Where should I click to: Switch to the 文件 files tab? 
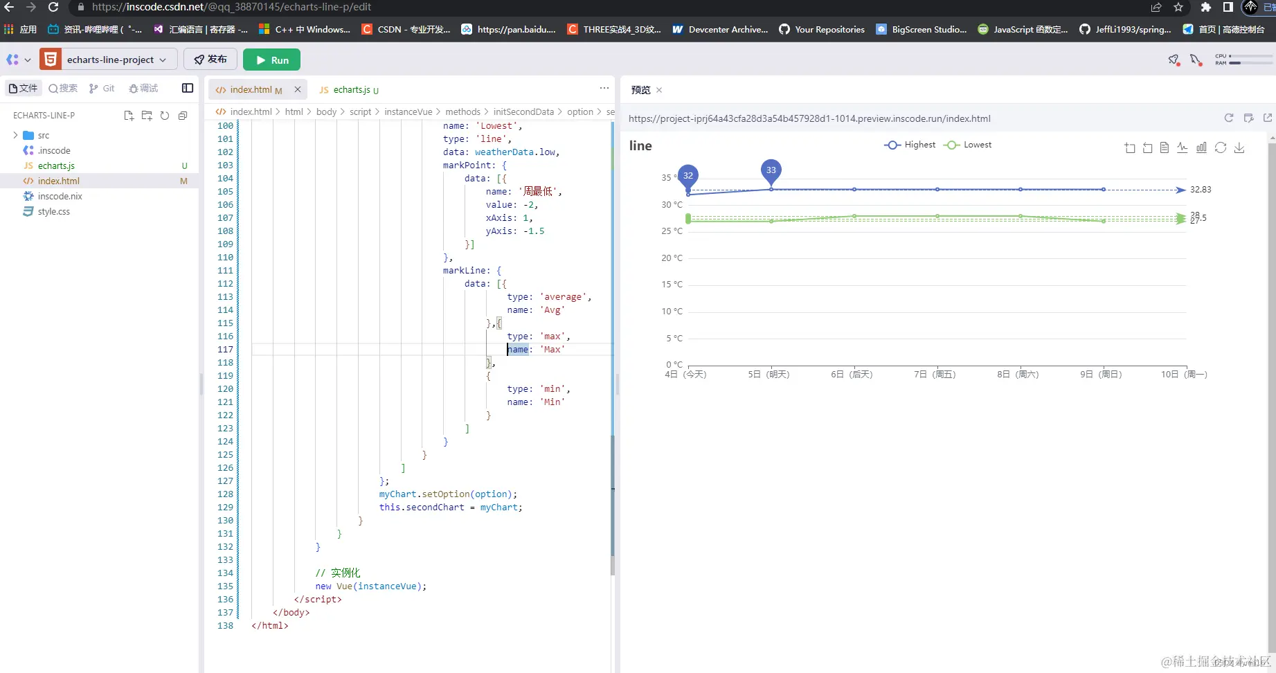point(24,88)
